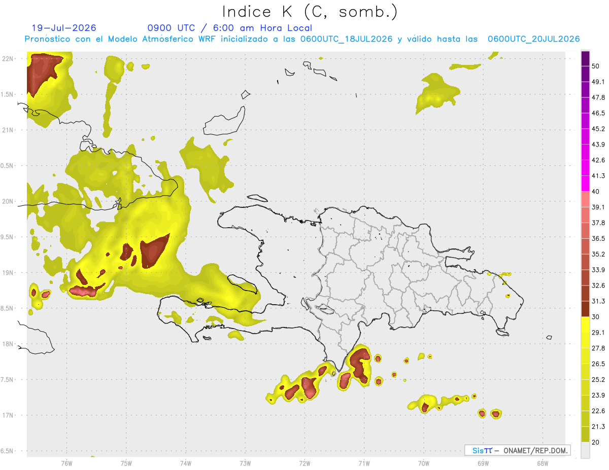609x470 pixels.
Task: Click the '17N' latitude label
Action: coord(8,415)
